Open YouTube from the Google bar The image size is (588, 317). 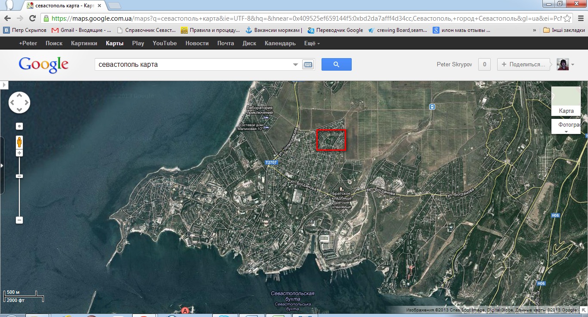tap(164, 43)
